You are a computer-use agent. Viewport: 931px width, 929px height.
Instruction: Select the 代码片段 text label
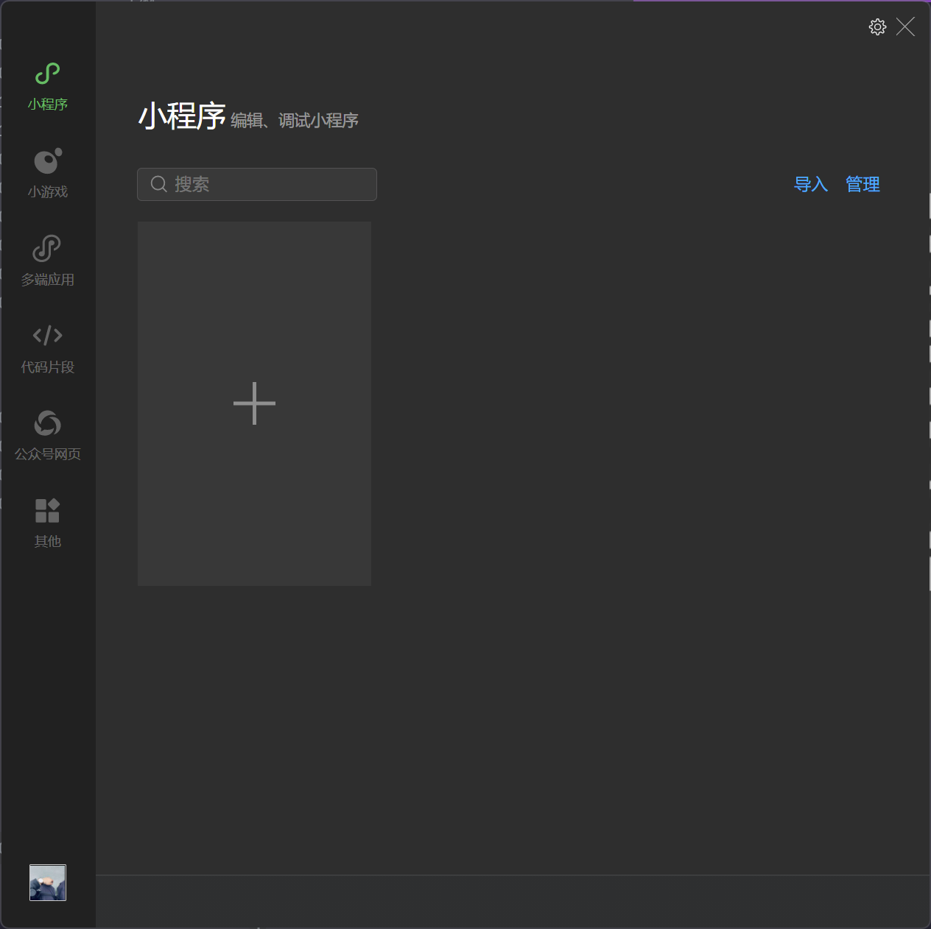(x=48, y=367)
